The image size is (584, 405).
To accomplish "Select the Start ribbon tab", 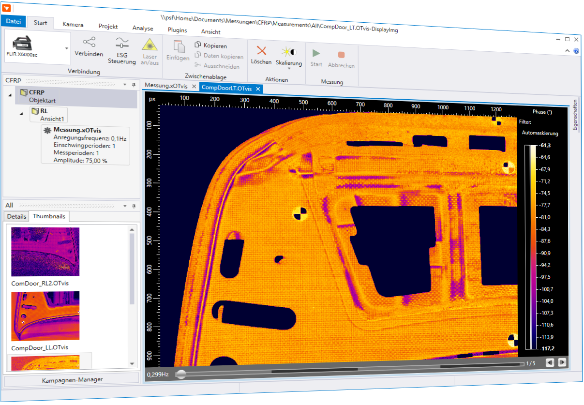I will click(x=41, y=23).
